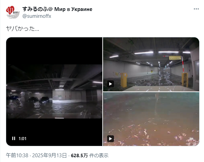Click the black letterbox area above garage video
The height and width of the screenshot is (162, 204).
coord(54,51)
